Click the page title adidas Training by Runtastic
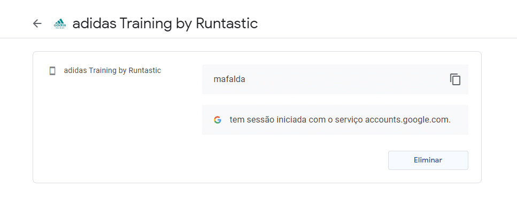 coord(165,23)
